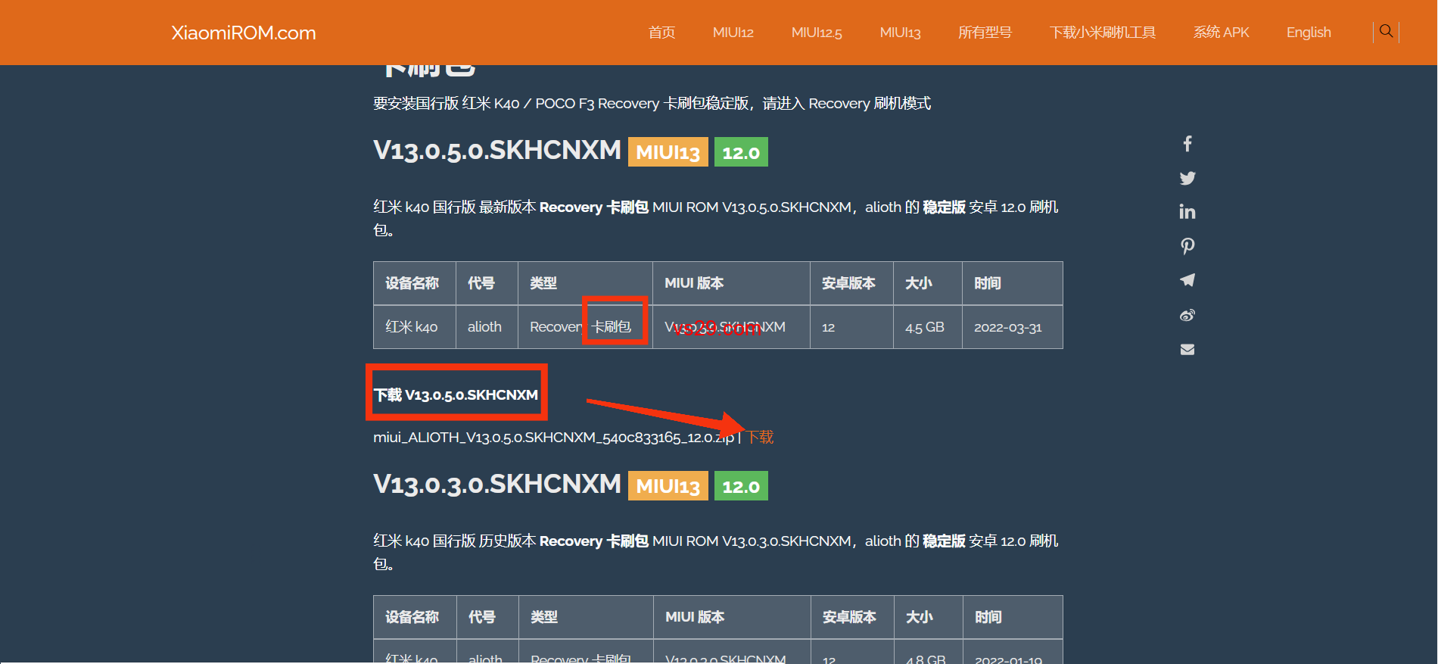The height and width of the screenshot is (664, 1438).
Task: Open the MIUI12.5 menu item
Action: coord(817,33)
